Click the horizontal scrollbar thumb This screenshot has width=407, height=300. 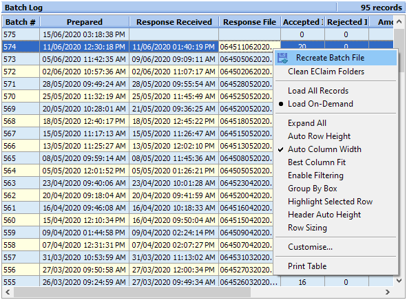tap(132, 292)
